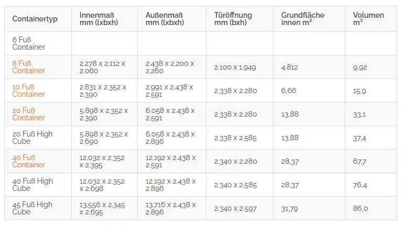Image resolution: width=405 pixels, height=227 pixels.
Task: Click the 86,0 volume cell
Action: click(360, 208)
